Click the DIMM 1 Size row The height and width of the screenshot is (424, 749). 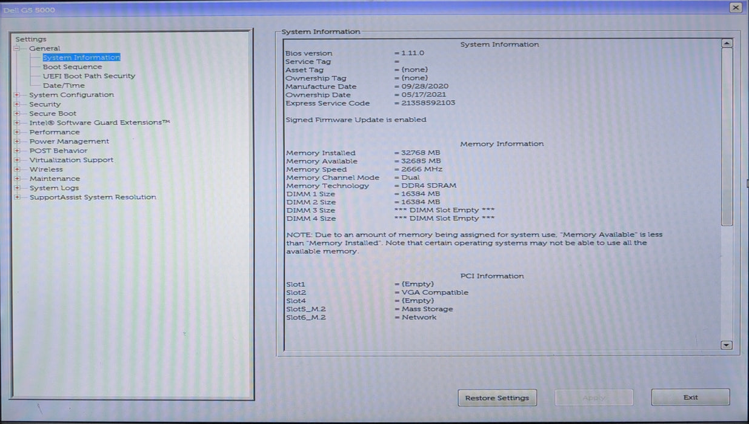tap(363, 194)
